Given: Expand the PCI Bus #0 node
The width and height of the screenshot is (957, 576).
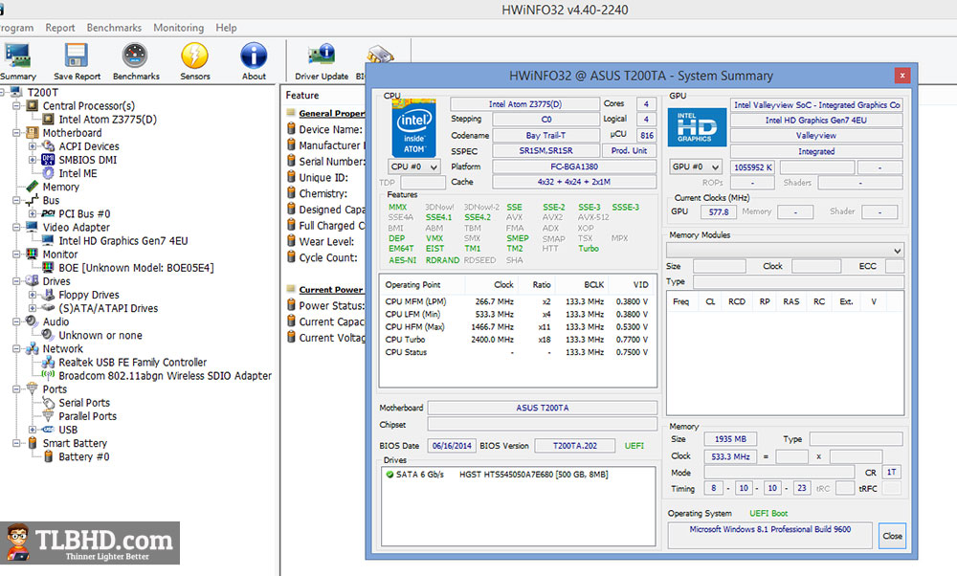Looking at the screenshot, I should coord(33,213).
